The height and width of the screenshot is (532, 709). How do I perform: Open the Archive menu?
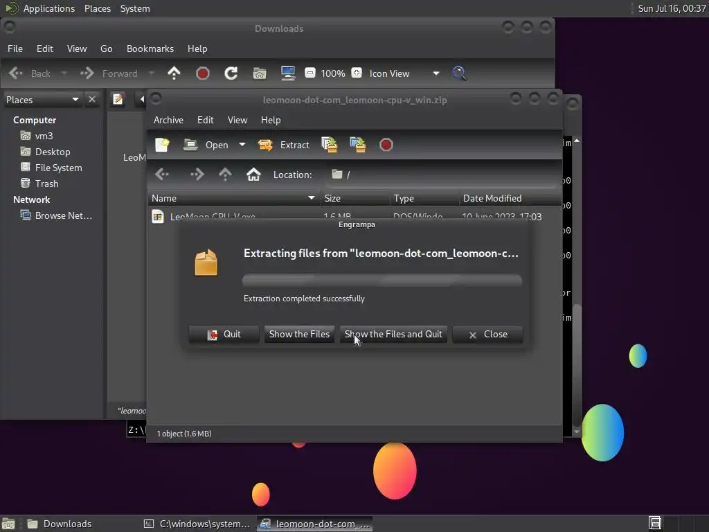click(x=168, y=120)
